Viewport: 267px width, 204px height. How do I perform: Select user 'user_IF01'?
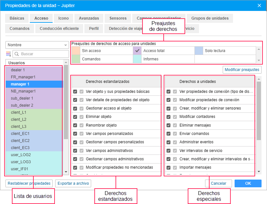click(x=34, y=169)
